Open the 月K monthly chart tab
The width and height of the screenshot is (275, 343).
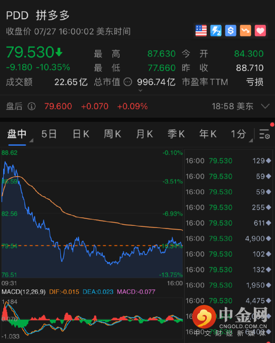pos(144,134)
